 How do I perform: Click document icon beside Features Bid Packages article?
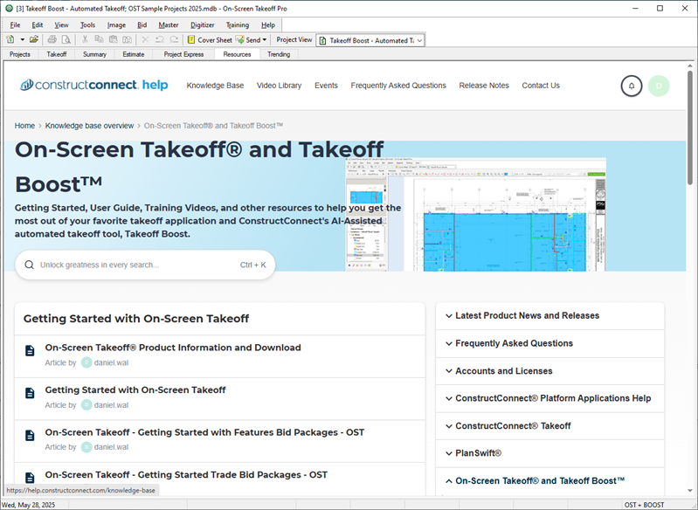click(x=30, y=435)
